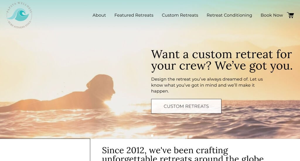Viewport: 300px width, 161px height.
Task: Click the words 'We've got you.' in headline
Action: tap(253, 66)
